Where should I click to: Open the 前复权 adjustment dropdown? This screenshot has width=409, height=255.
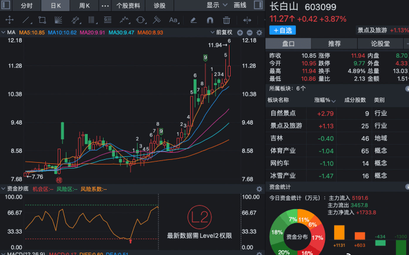[225, 32]
